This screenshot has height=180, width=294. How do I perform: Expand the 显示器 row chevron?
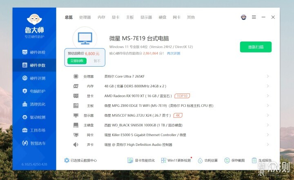[268, 115]
